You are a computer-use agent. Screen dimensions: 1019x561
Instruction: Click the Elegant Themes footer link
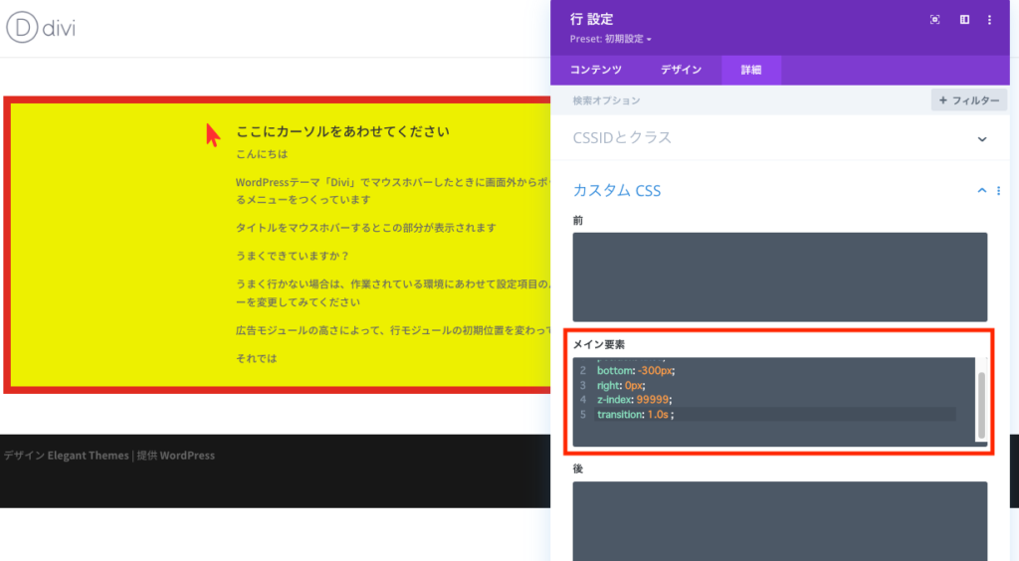(x=88, y=456)
